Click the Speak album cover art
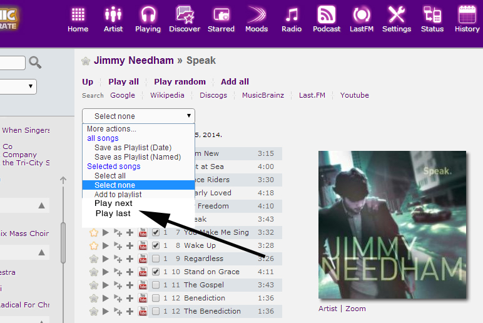The width and height of the screenshot is (483, 323). tap(392, 225)
